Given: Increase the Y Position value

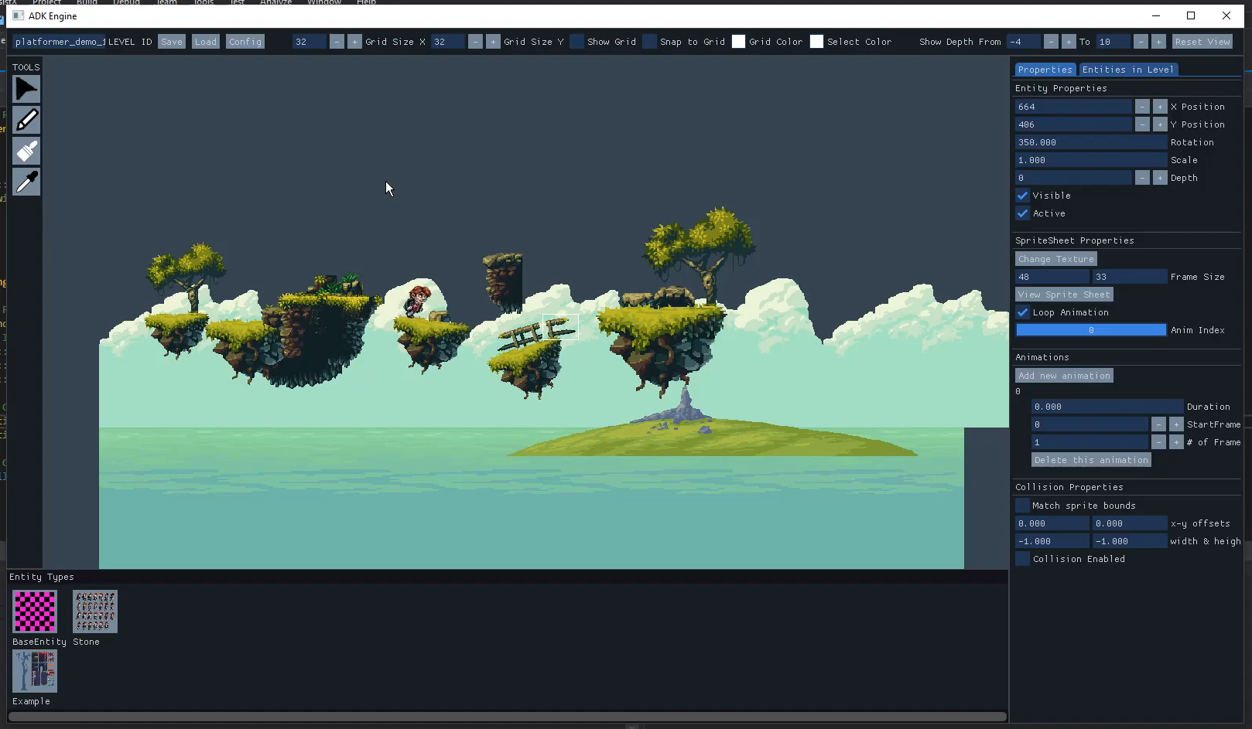Looking at the screenshot, I should click(1160, 124).
